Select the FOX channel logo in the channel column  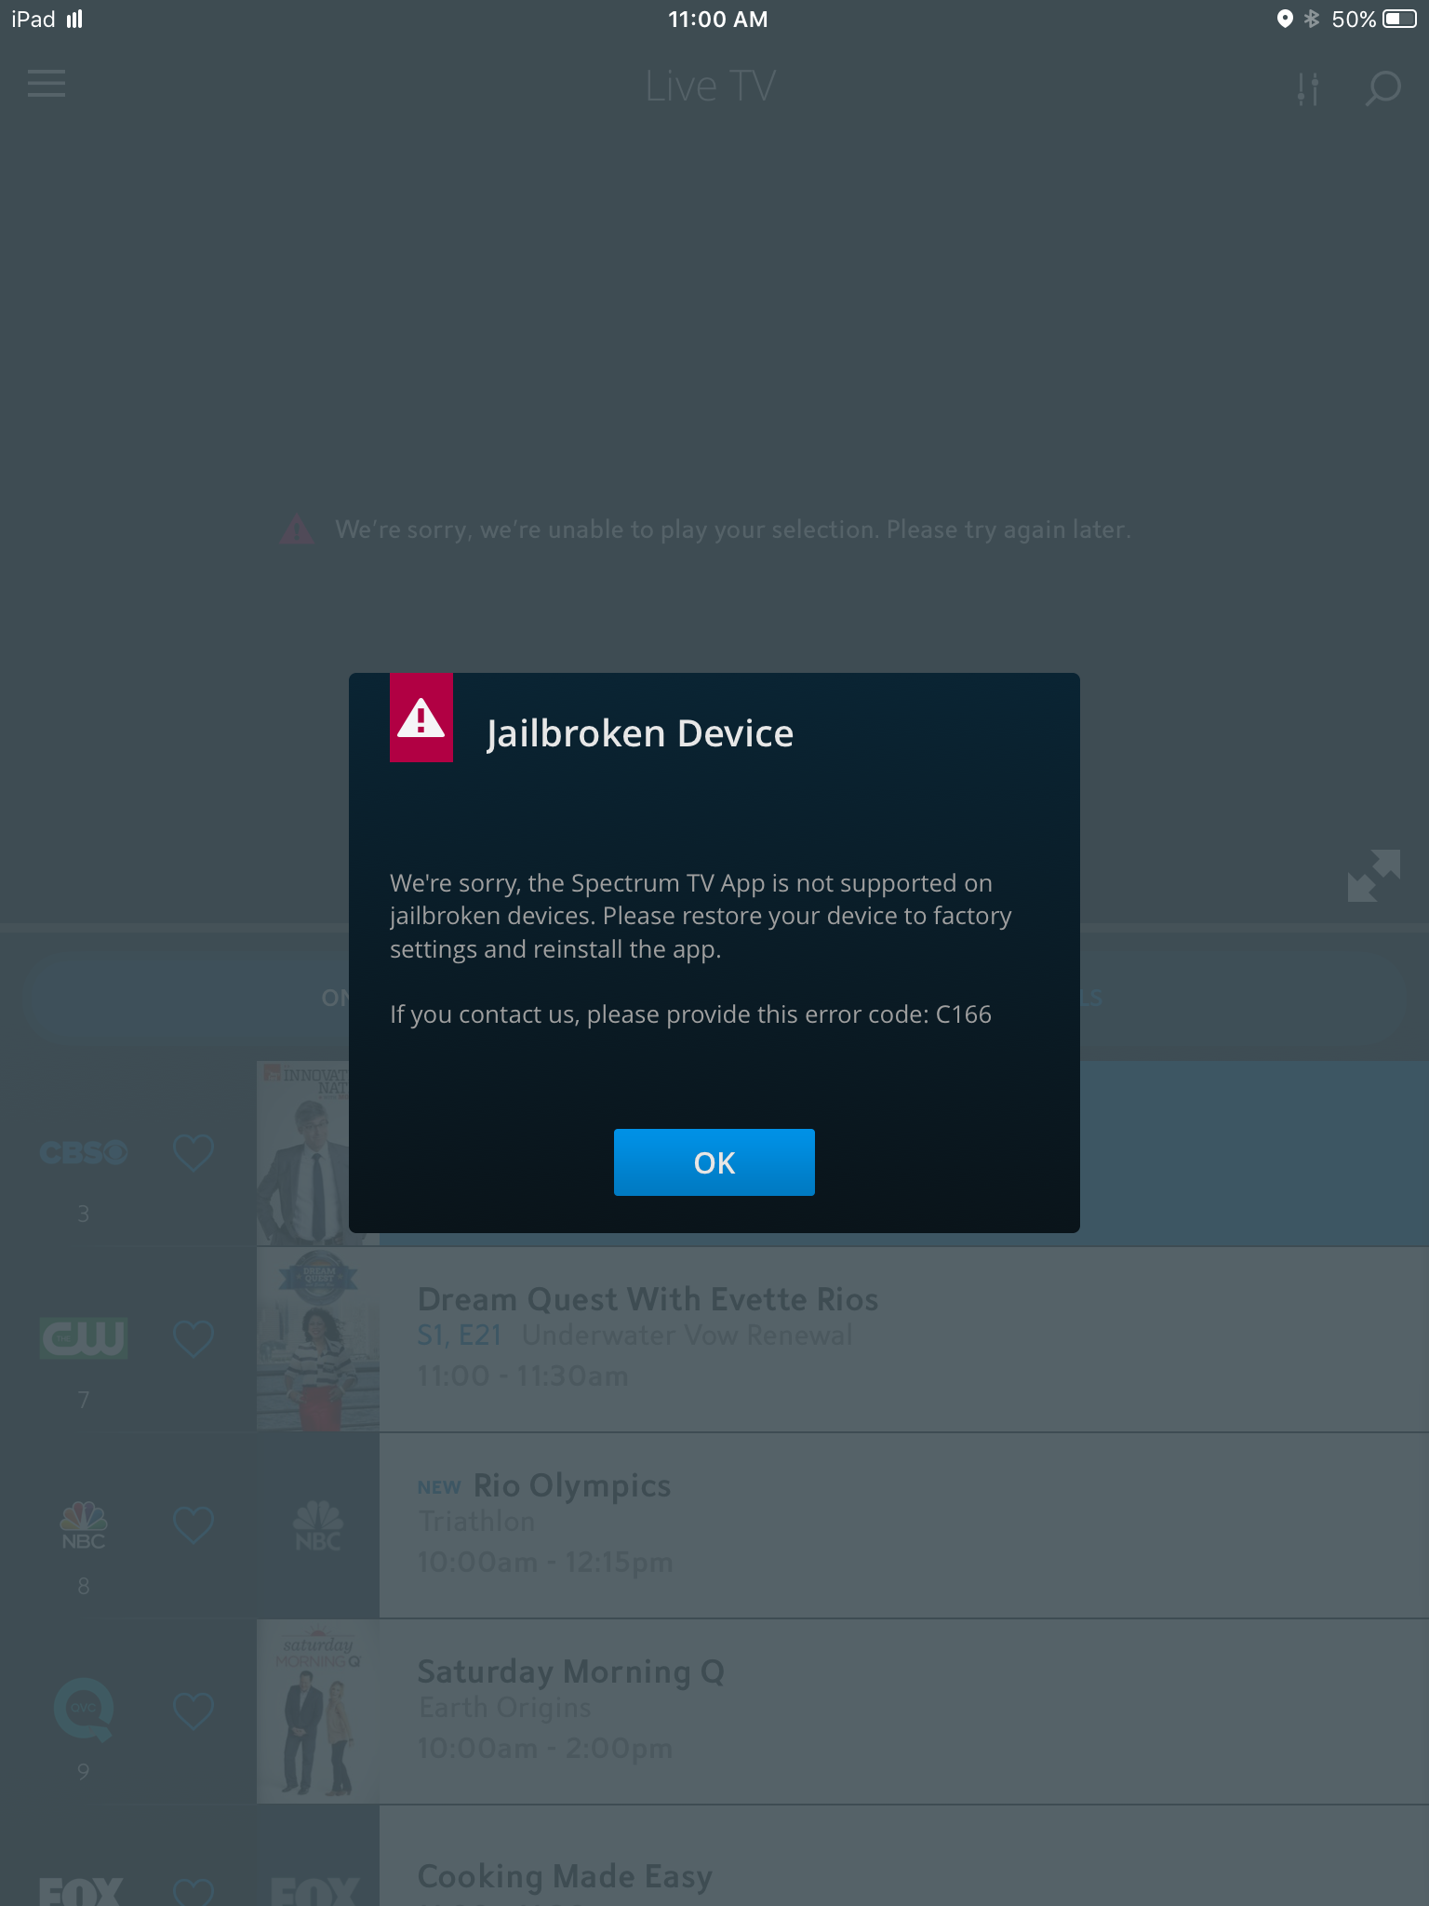[x=81, y=1891]
